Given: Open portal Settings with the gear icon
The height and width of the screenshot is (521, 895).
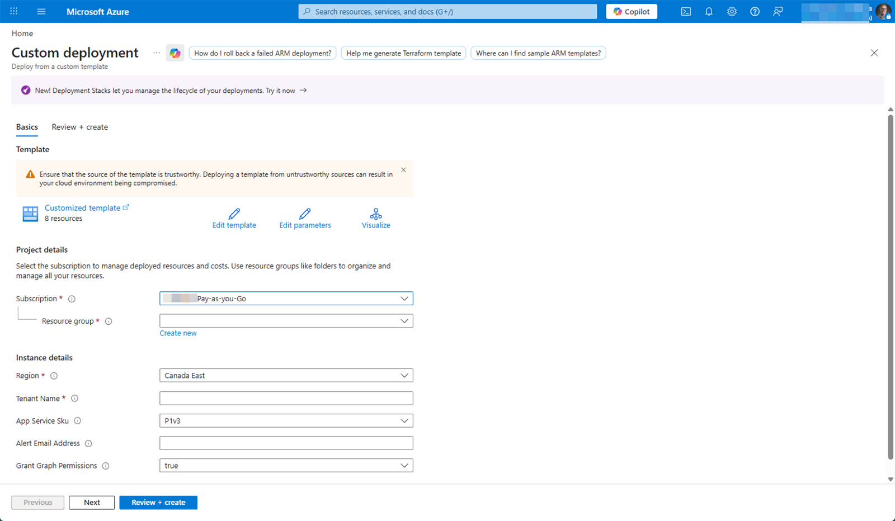Looking at the screenshot, I should [x=732, y=11].
